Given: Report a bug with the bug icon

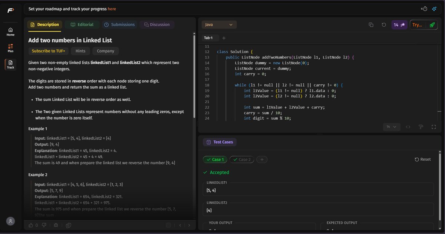Looking at the screenshot, I should coord(56,225).
